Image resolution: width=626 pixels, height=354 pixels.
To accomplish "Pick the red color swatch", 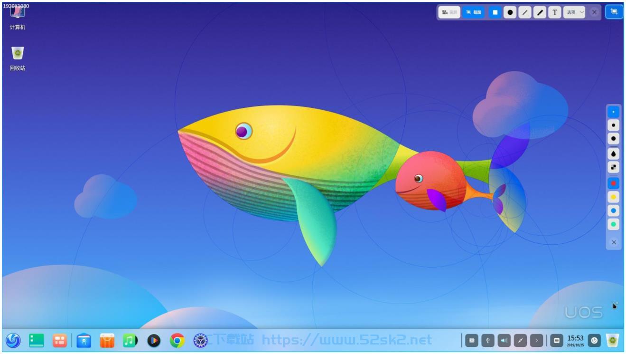I will 614,183.
